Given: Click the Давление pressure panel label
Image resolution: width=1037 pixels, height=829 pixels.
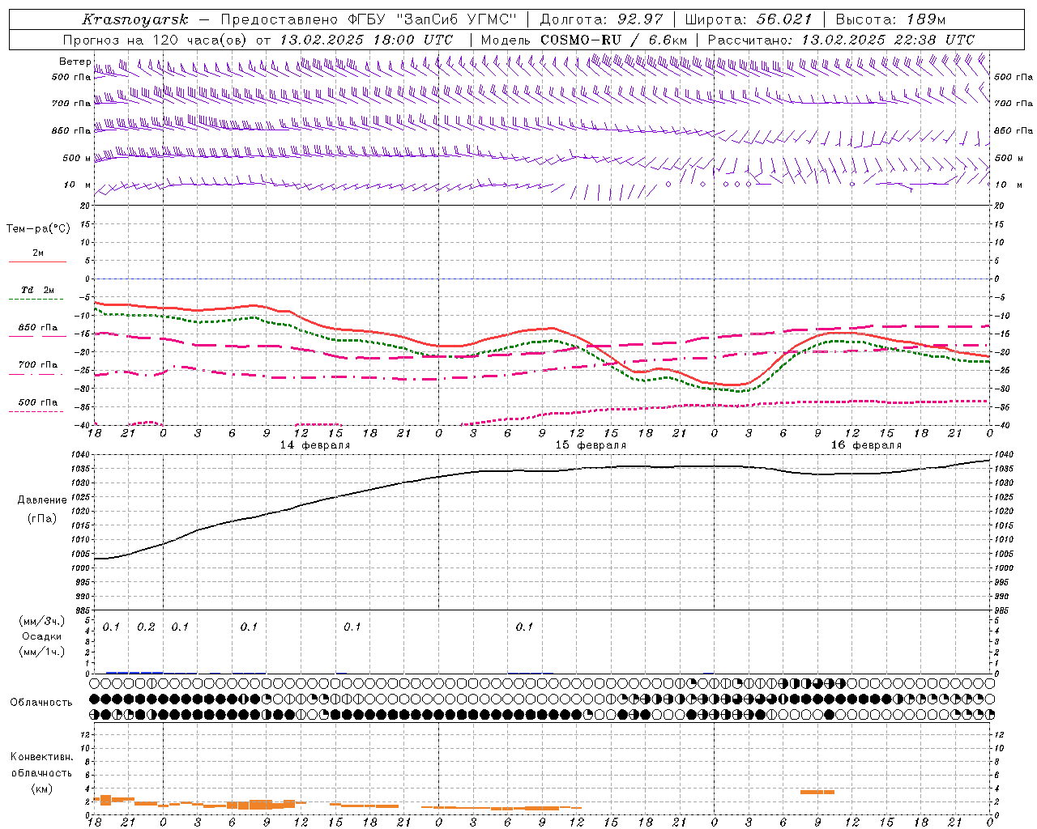Looking at the screenshot, I should pos(42,500).
